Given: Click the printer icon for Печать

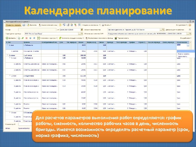Looking at the screenshot, I should click(103, 25).
